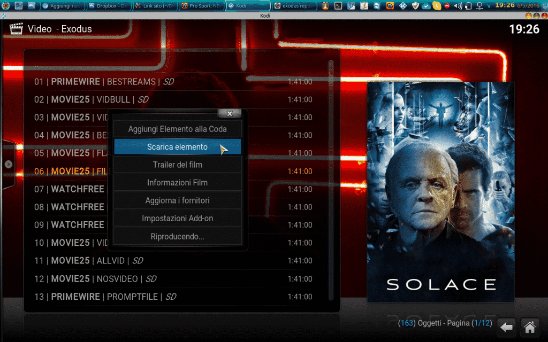Click the Solace movie poster
The image size is (548, 342).
pyautogui.click(x=441, y=192)
